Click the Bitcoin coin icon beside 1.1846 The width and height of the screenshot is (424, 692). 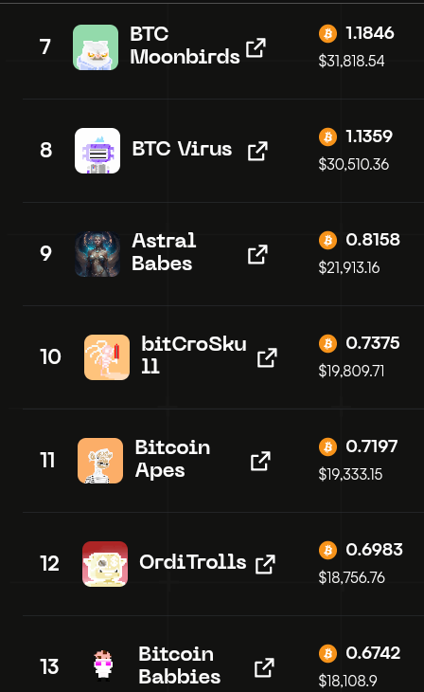(x=327, y=33)
